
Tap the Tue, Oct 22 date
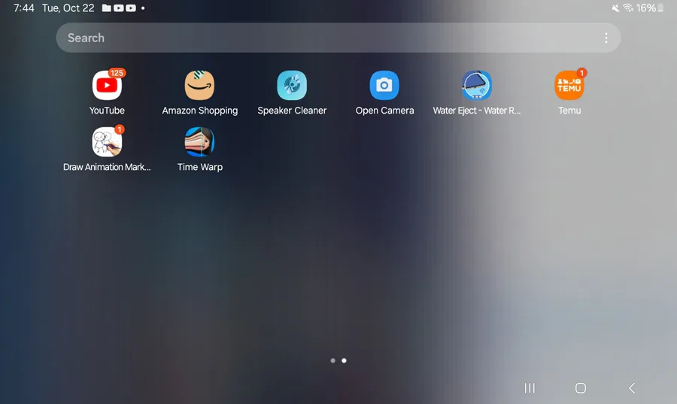click(x=68, y=8)
